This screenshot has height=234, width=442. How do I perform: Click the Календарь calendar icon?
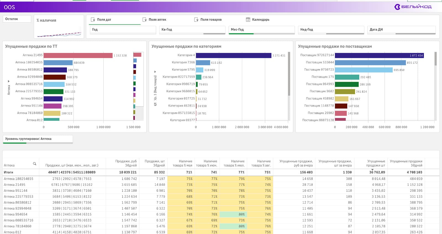[x=248, y=20]
